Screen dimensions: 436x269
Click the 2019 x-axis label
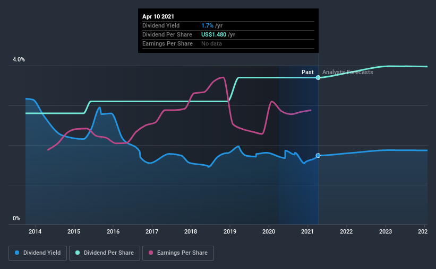230,231
